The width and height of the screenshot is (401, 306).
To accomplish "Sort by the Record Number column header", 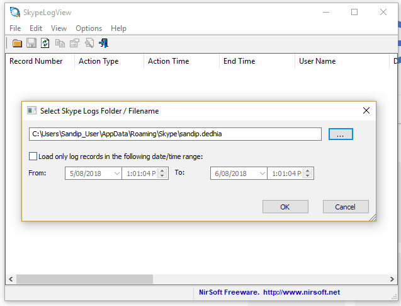I will pos(40,61).
